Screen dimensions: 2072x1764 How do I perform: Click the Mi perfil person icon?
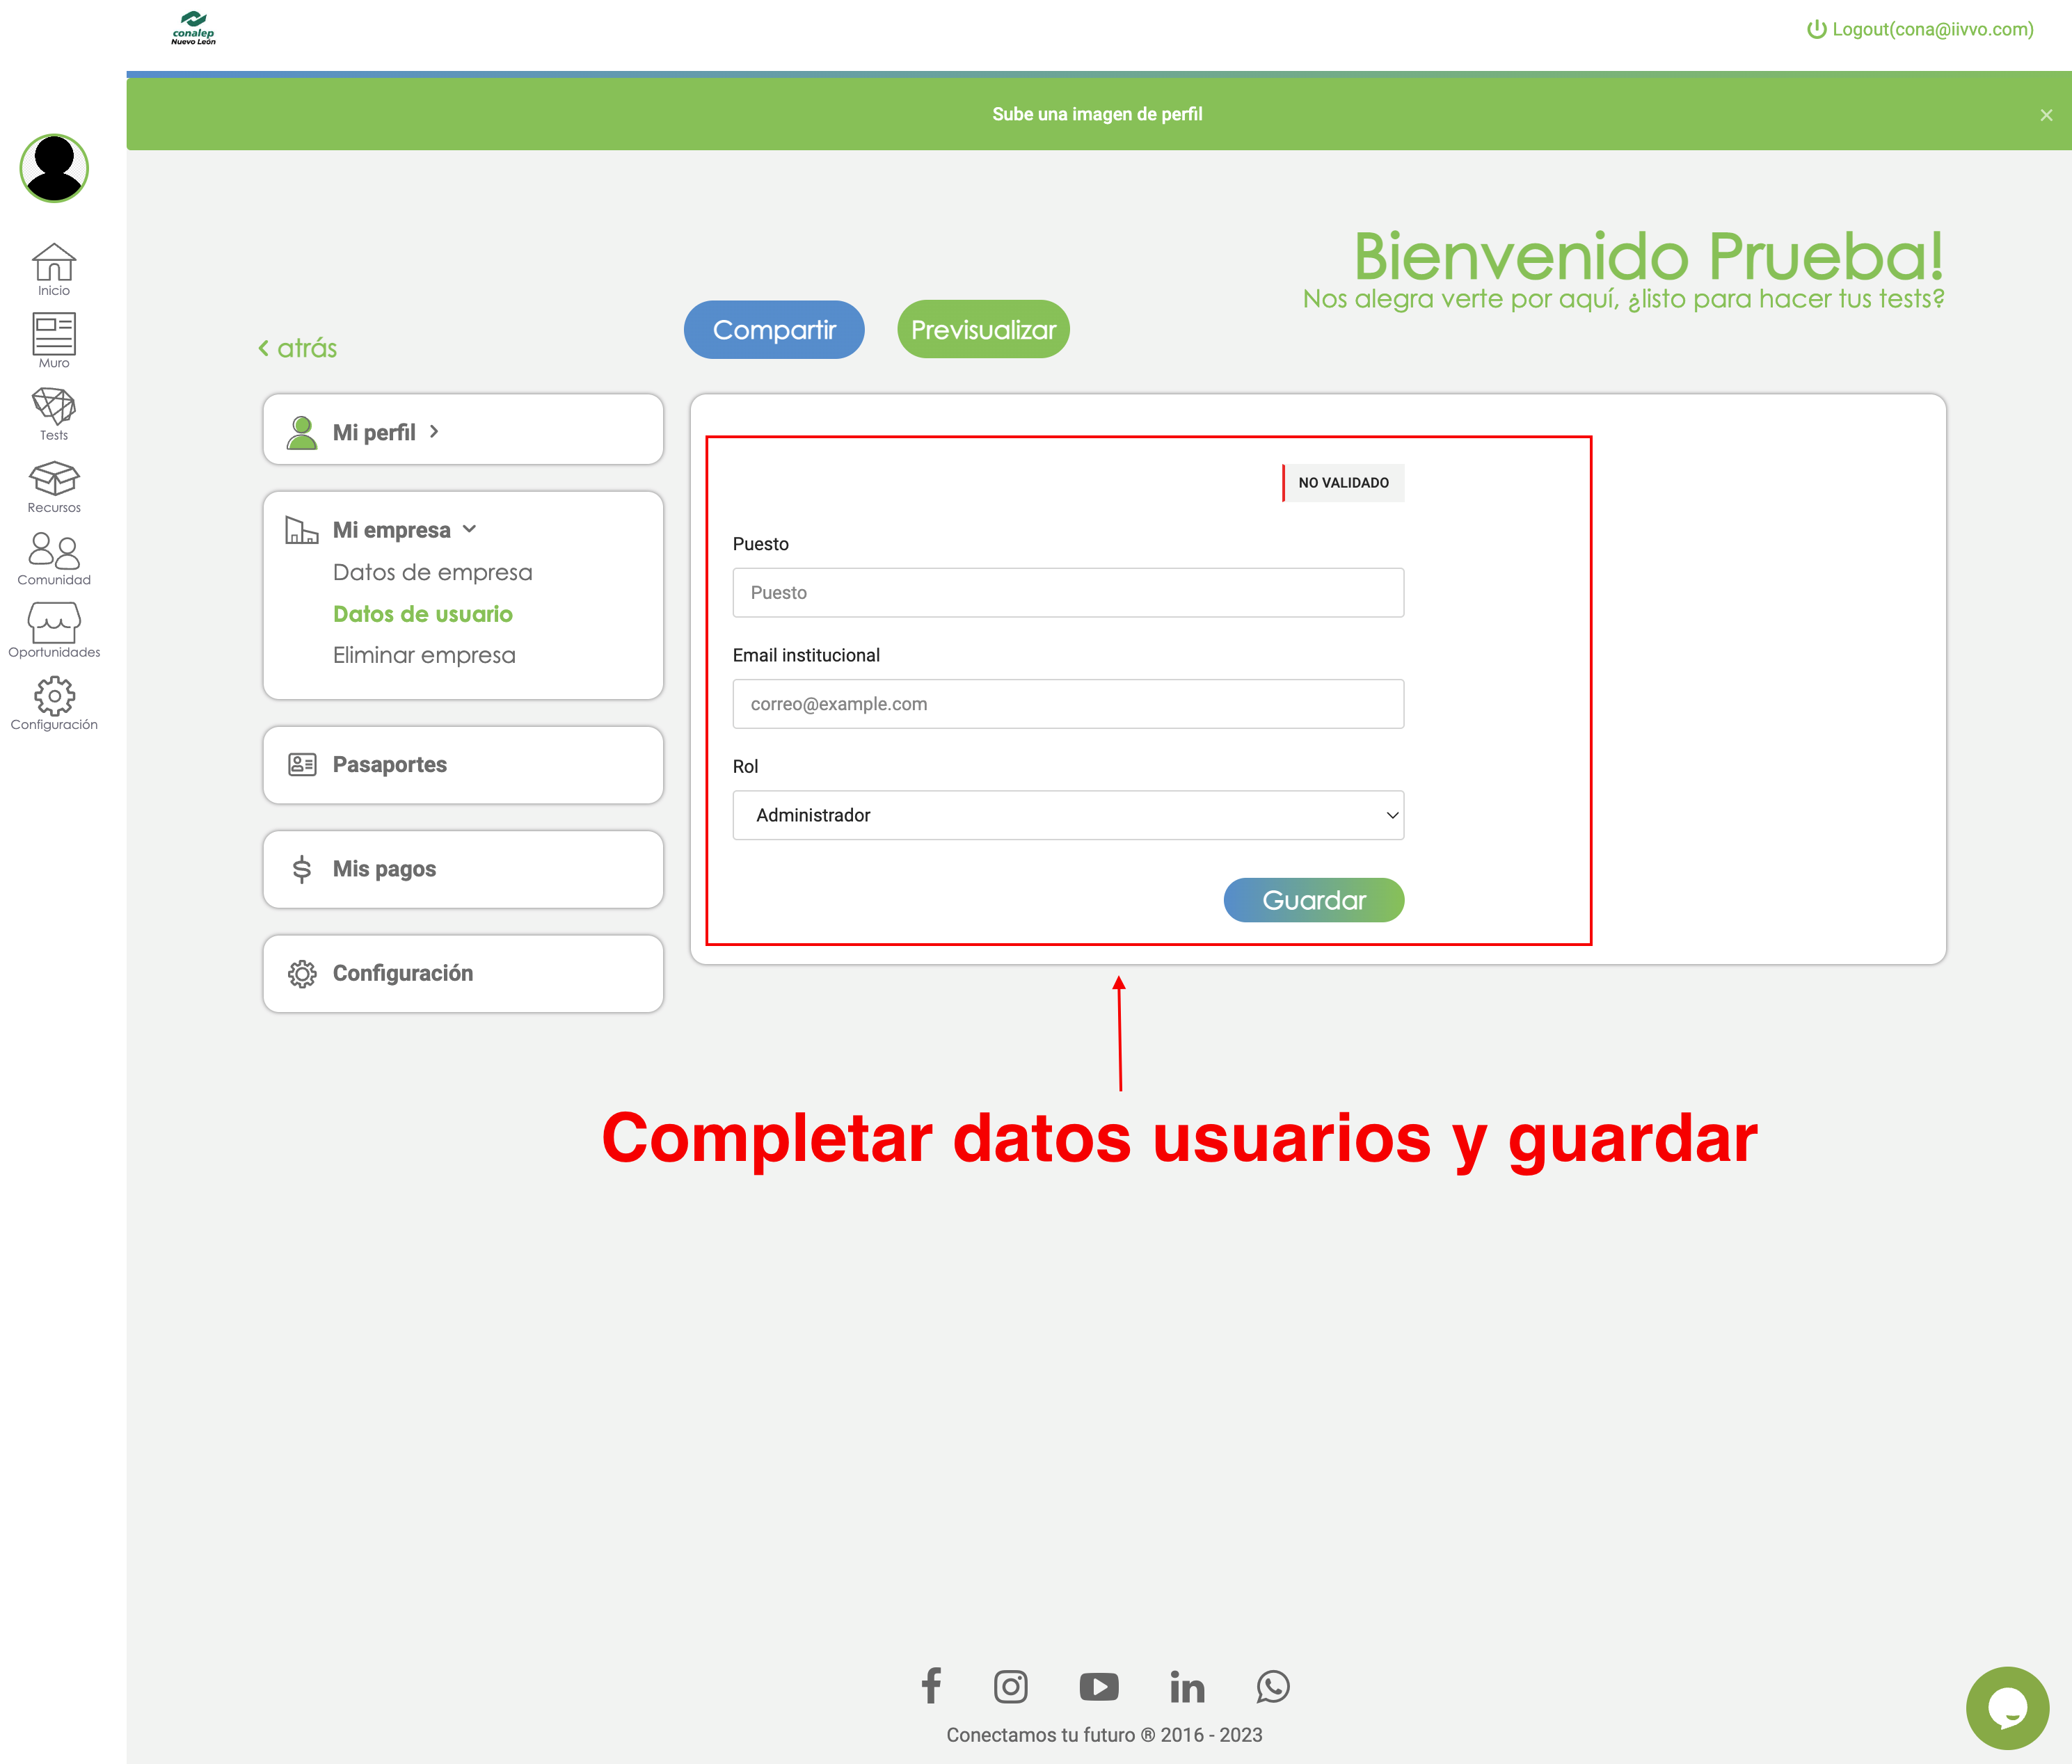click(302, 432)
